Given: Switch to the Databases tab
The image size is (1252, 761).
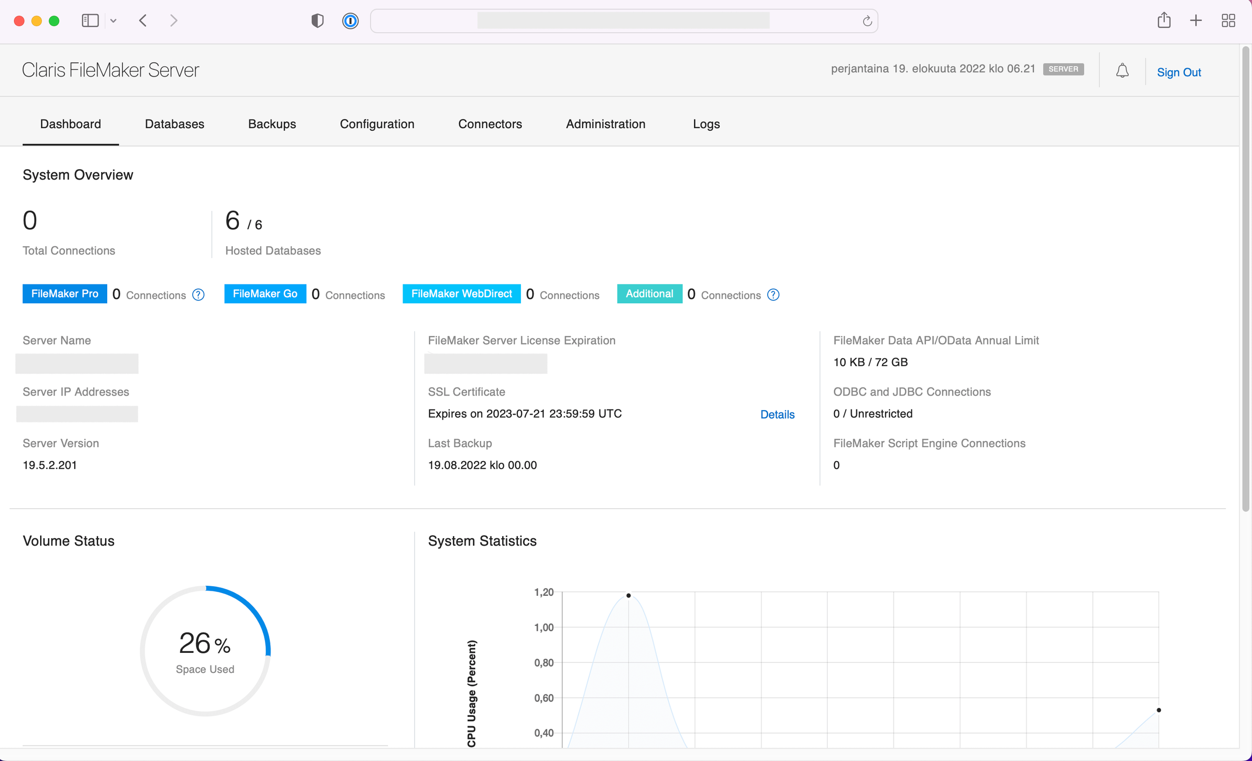Looking at the screenshot, I should click(174, 124).
